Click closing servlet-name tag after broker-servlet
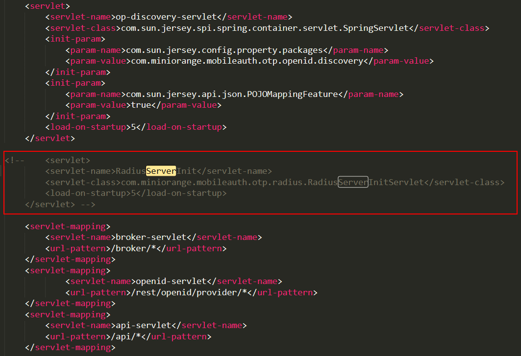 (224, 237)
